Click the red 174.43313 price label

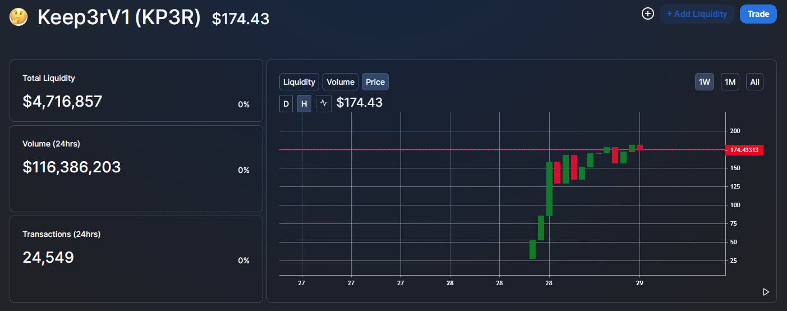pos(744,150)
